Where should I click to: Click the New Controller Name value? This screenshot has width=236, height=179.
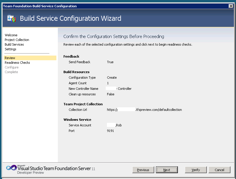[x=119, y=89]
